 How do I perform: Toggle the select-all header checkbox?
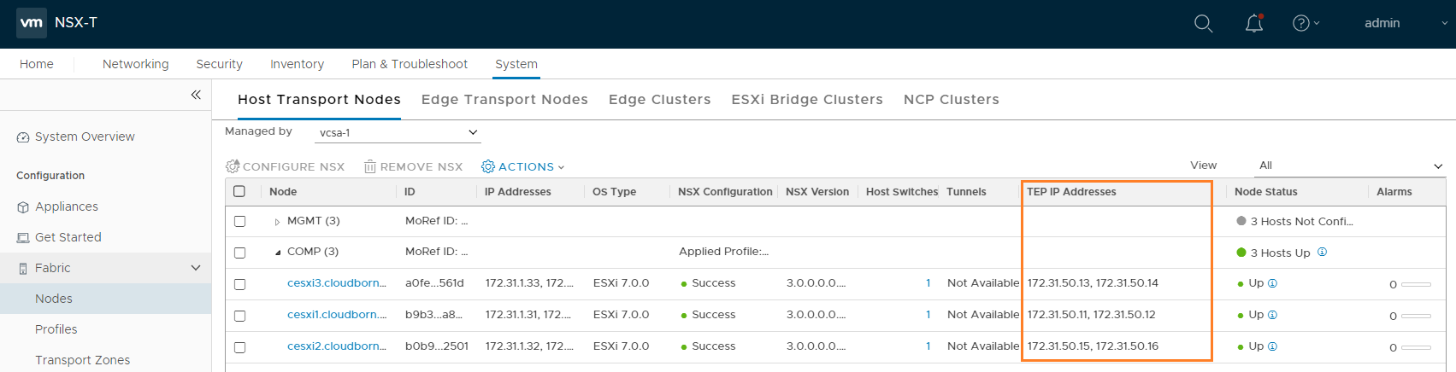coord(239,191)
